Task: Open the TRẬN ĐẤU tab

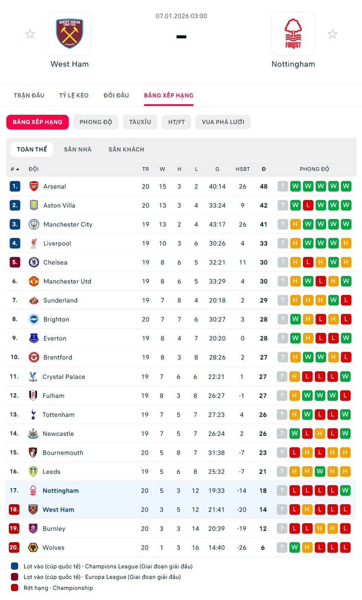Action: 29,95
